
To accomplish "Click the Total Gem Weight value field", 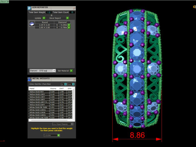I will [x=49, y=12].
